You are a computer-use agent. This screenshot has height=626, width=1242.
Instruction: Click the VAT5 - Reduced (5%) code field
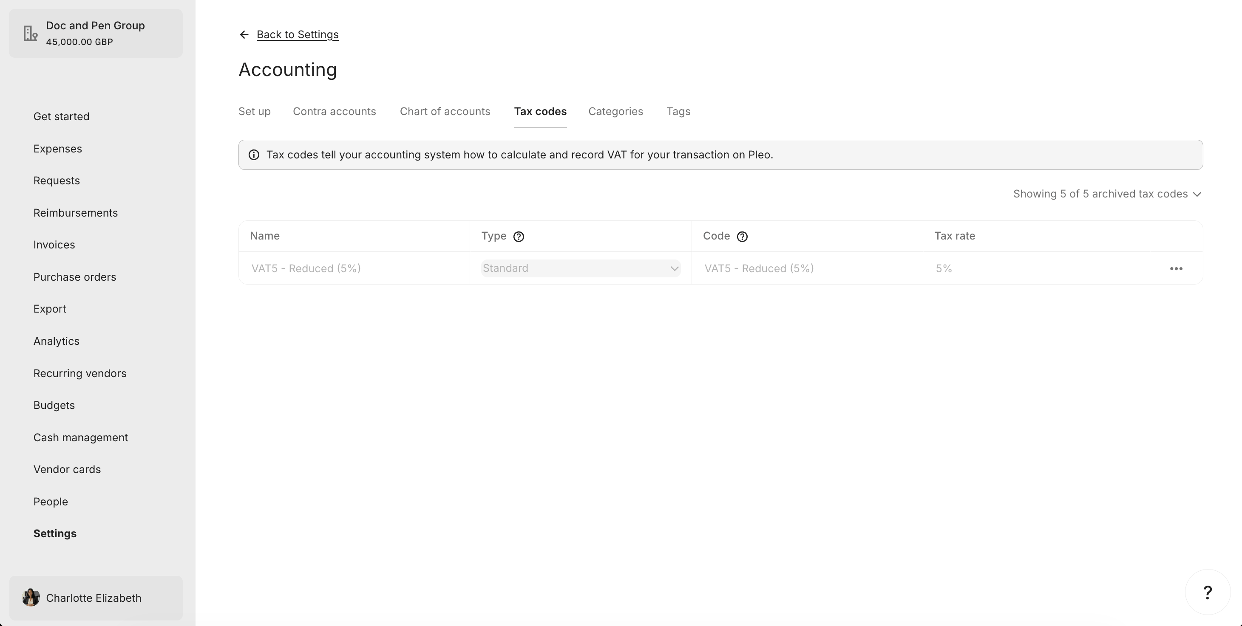[807, 268]
